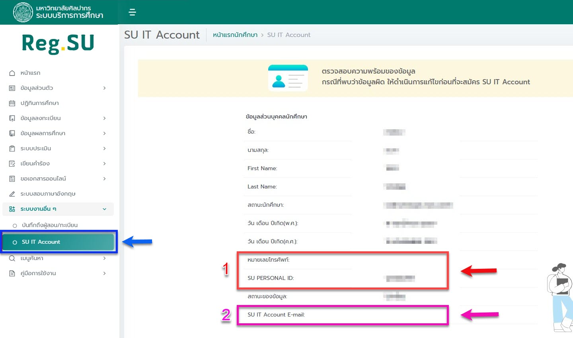Click the ระบบประเมิน clipboard icon

point(12,149)
